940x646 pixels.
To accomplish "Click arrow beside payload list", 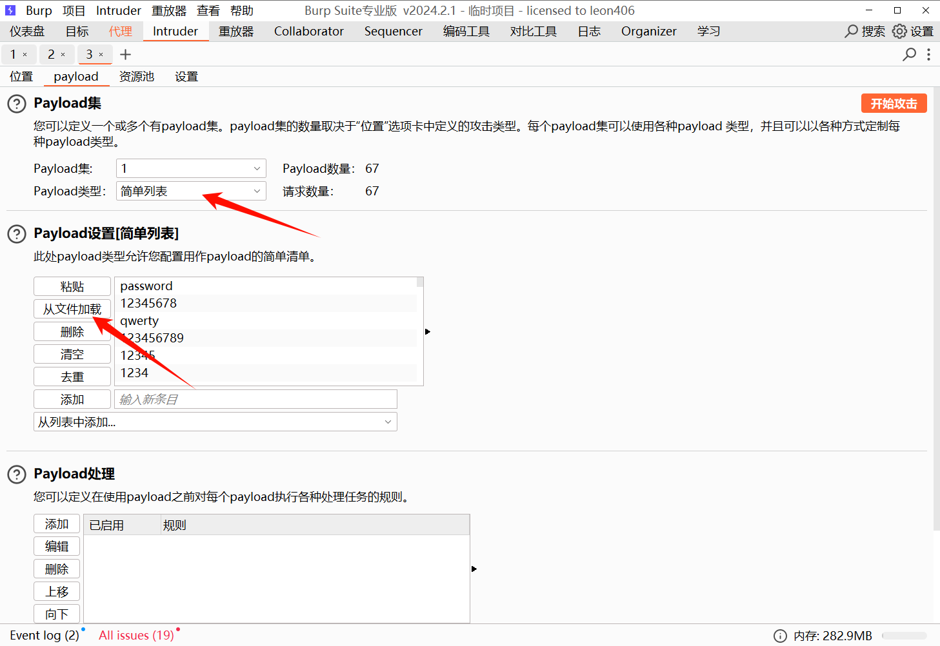I will coord(427,331).
